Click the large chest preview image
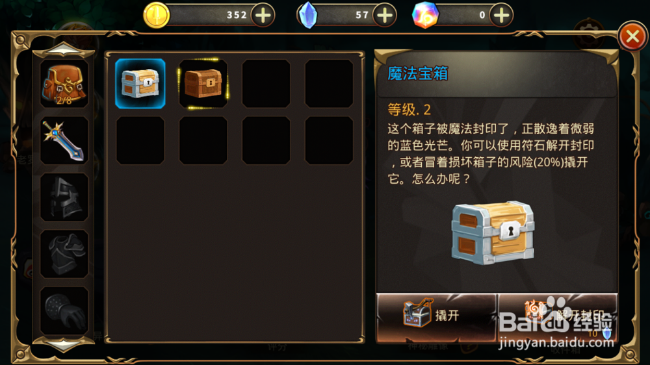The width and height of the screenshot is (650, 365). 493,233
